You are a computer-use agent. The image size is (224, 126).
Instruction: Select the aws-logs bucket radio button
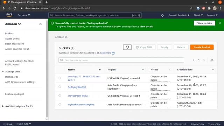click(60, 78)
